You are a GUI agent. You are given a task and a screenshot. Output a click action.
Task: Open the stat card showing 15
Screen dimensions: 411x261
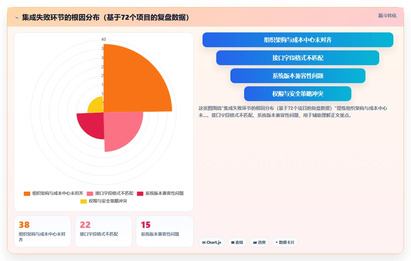[165, 231]
